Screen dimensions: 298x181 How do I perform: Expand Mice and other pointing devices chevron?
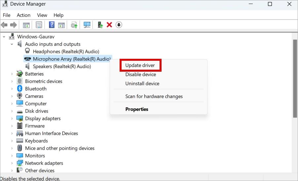coord(12,148)
